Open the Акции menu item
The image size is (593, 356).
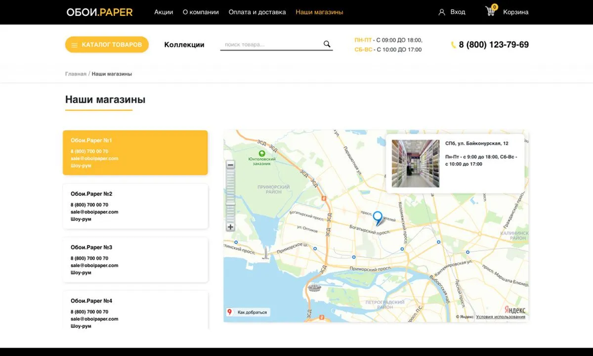(164, 12)
